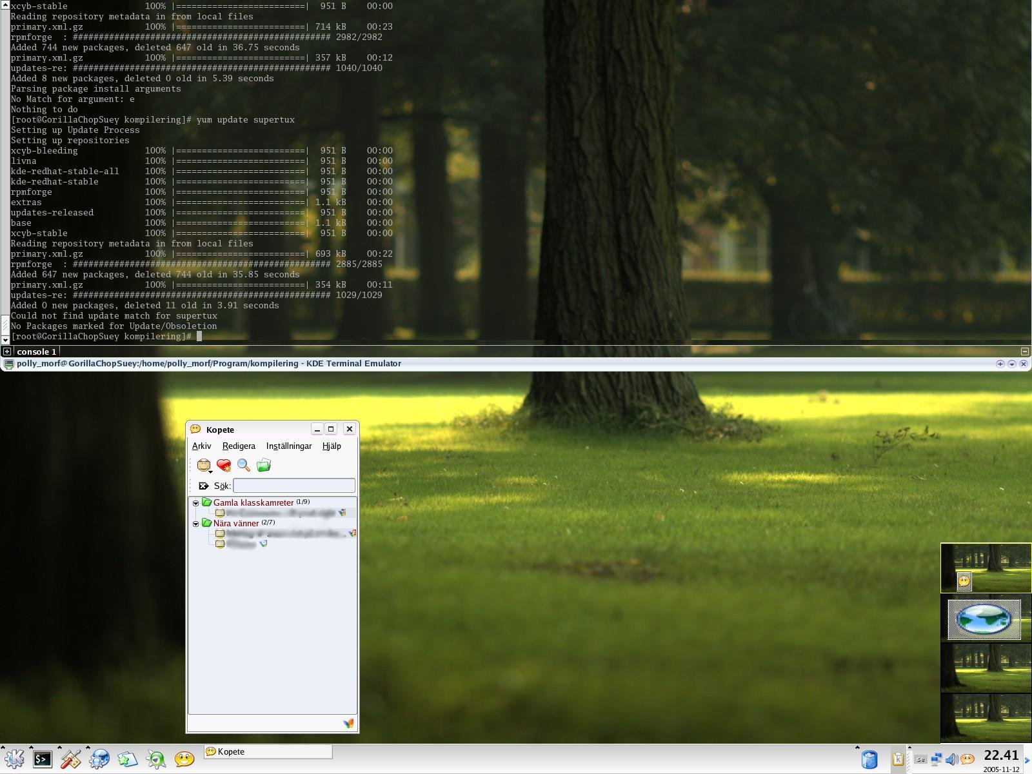Click the terminal title bar down-arrow (shade) button

pos(1012,364)
